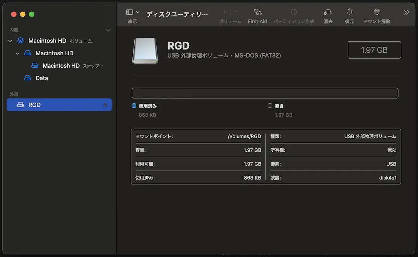
Task: Click the large RGD external drive image
Action: 145,51
